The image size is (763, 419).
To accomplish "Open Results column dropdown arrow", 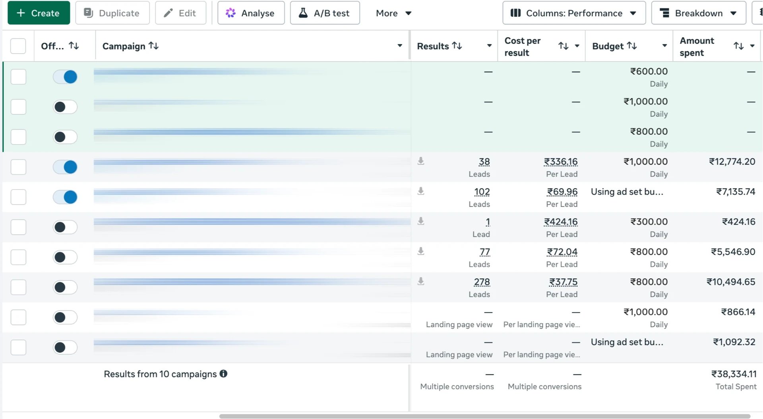I will (x=489, y=46).
